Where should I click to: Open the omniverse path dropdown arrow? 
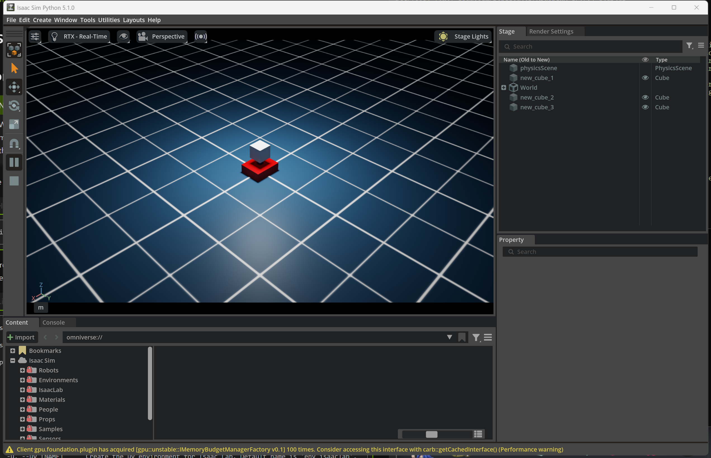(449, 337)
